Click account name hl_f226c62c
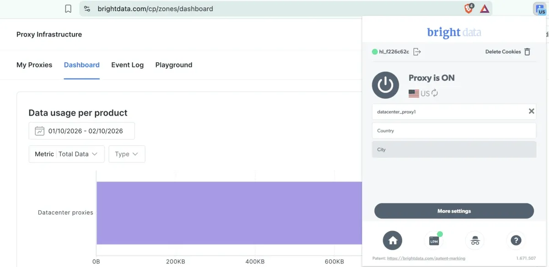 pyautogui.click(x=394, y=52)
